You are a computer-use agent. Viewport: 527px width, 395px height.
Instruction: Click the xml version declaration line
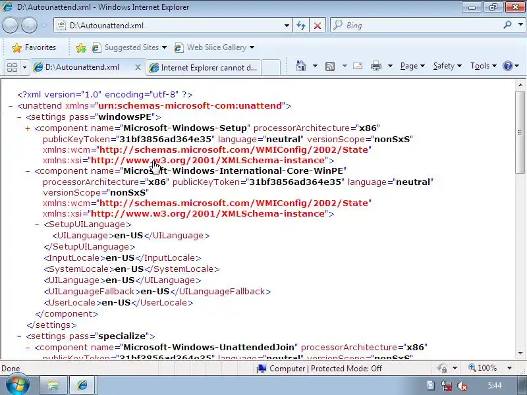tap(105, 95)
